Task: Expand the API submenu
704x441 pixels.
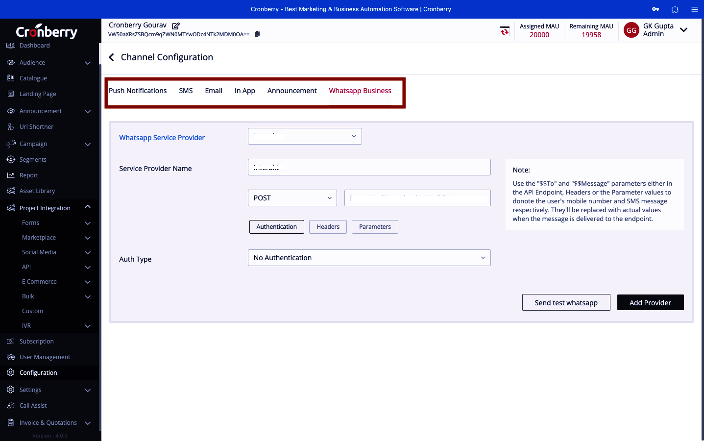Action: coord(88,267)
